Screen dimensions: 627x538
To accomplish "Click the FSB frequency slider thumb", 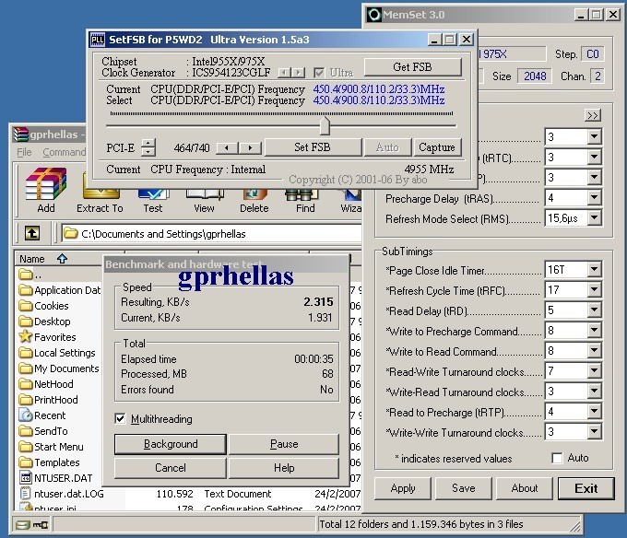I will tap(325, 126).
